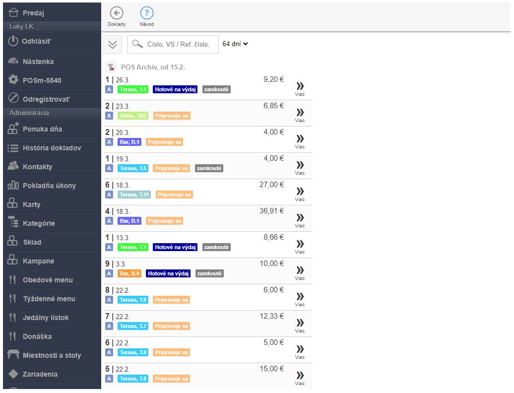
Task: Click the green Terasa, T.1 tag on 26.3.
Action: (x=133, y=89)
